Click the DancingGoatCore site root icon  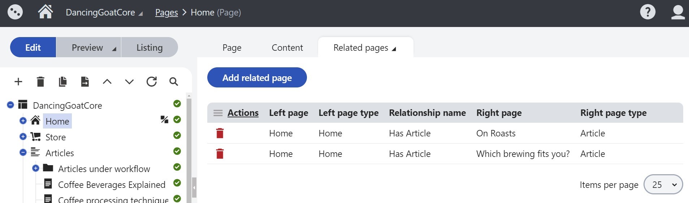point(23,104)
